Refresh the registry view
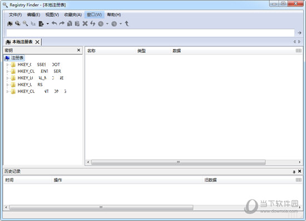Screen dimensions: 306x221 (93, 23)
